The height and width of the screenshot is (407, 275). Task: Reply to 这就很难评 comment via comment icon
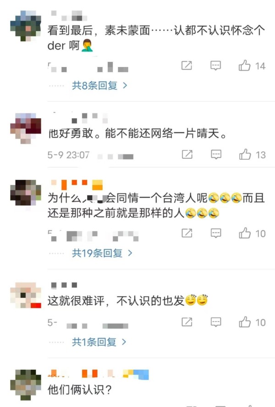click(216, 323)
